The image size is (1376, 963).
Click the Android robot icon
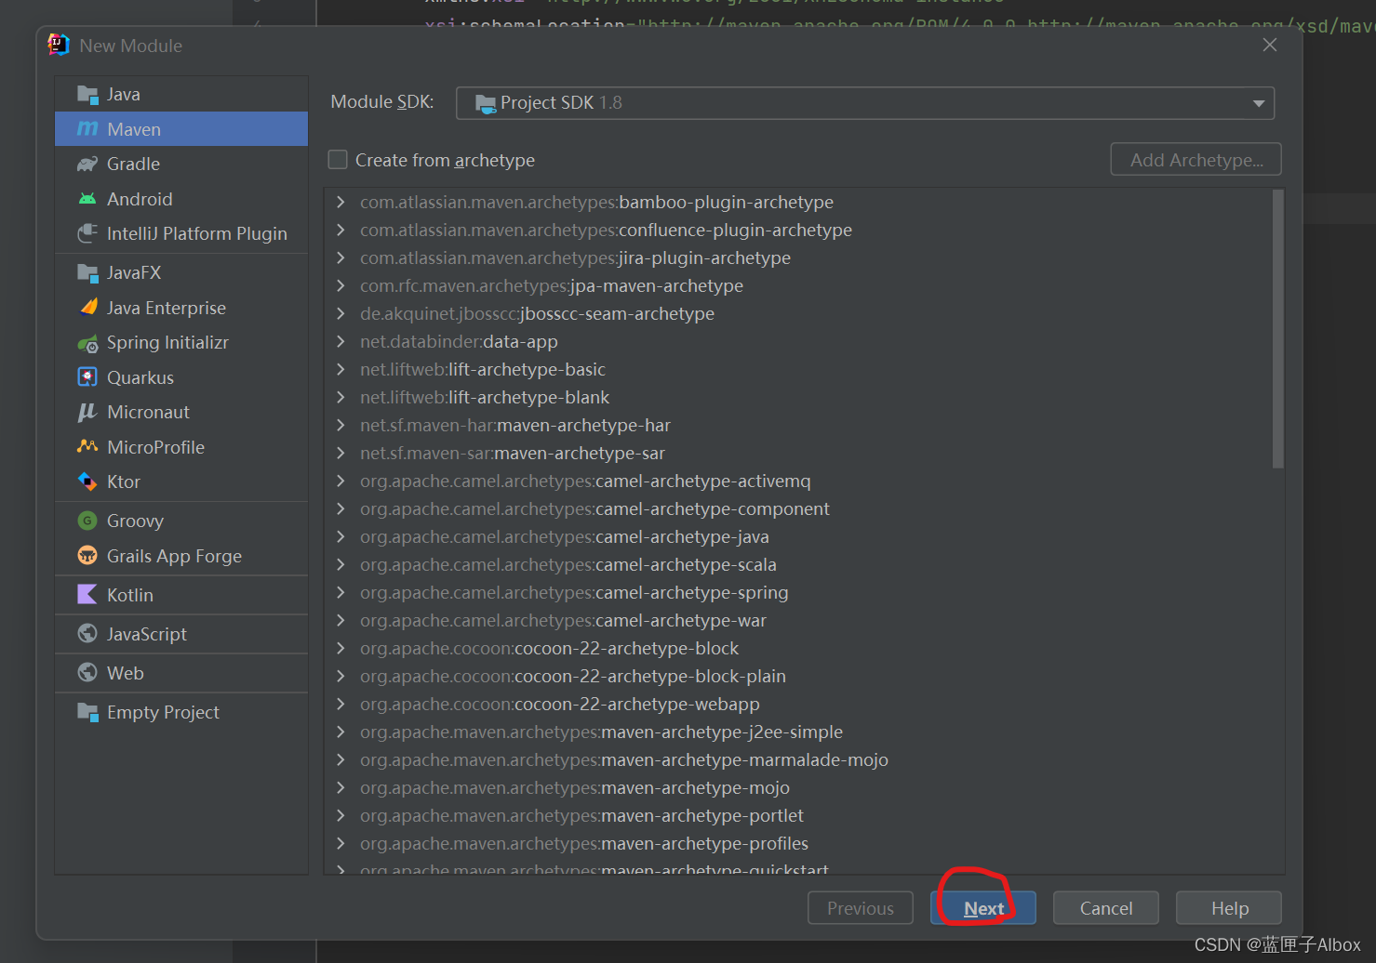pyautogui.click(x=87, y=199)
